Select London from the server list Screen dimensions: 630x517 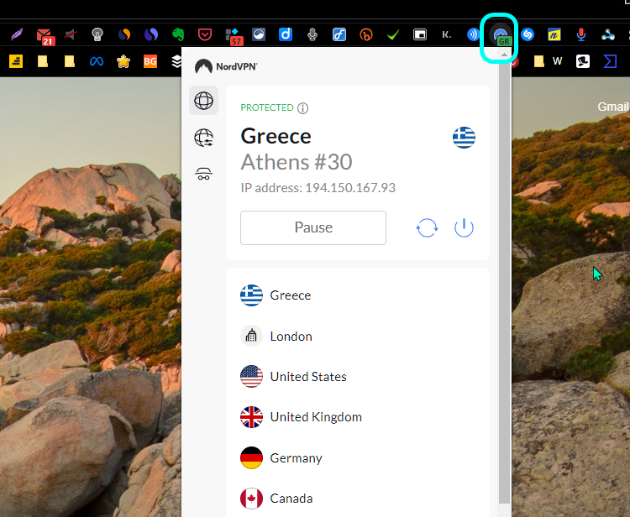(357, 336)
